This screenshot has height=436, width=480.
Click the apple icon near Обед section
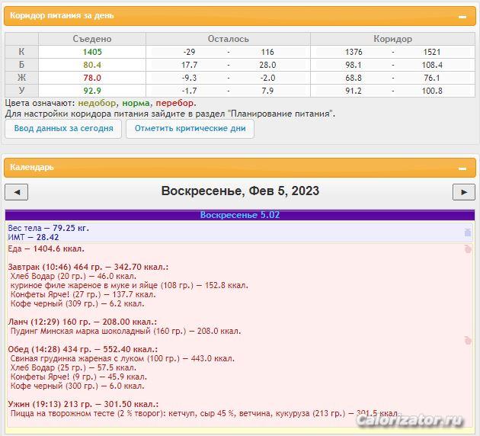coord(468,341)
